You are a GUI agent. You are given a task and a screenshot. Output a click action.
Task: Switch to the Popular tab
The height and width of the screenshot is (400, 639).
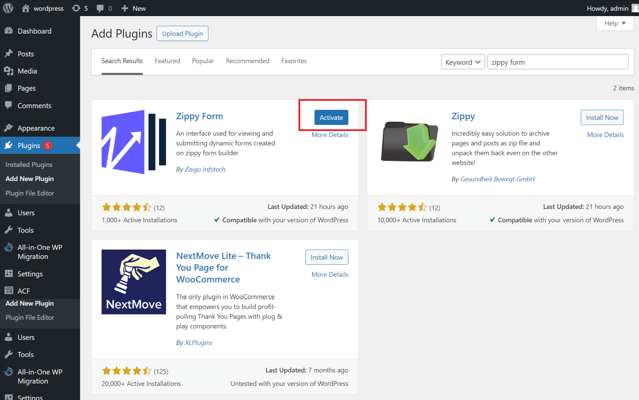(203, 61)
